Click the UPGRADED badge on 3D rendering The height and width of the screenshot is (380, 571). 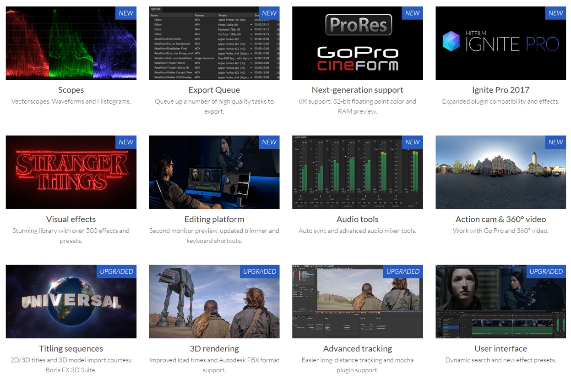point(260,272)
